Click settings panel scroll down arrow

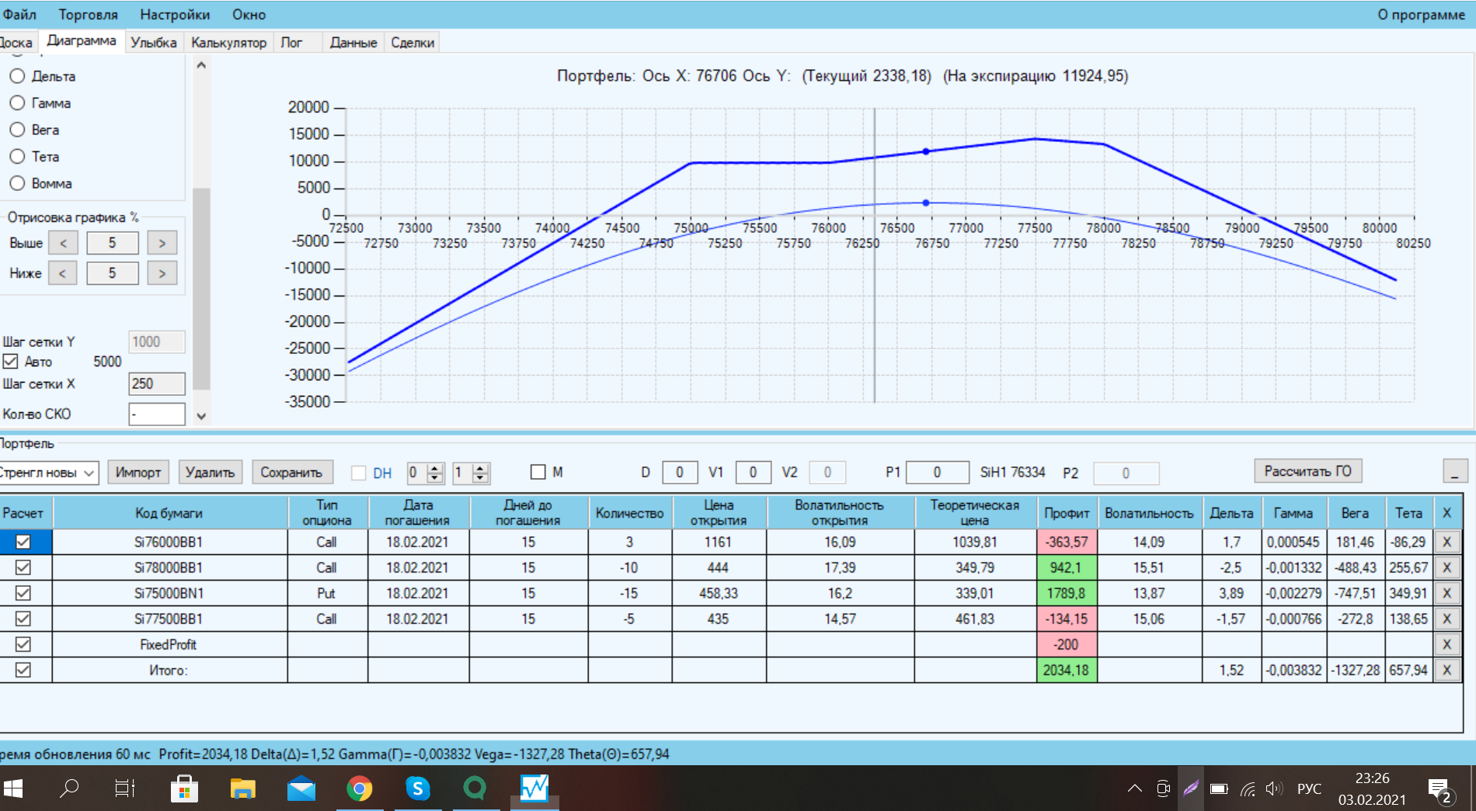tap(201, 416)
